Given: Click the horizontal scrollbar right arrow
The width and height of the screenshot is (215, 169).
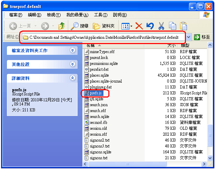Looking at the screenshot, I should (x=204, y=164).
